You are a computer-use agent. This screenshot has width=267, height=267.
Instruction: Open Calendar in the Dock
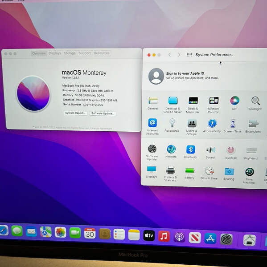pos(90,233)
